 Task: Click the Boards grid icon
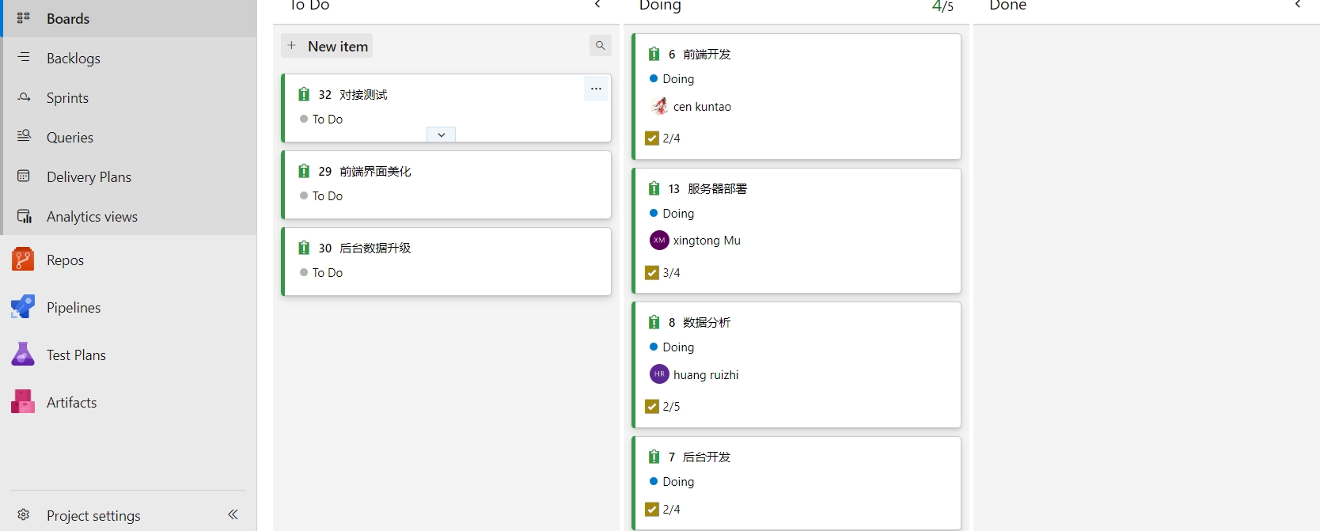coord(24,17)
